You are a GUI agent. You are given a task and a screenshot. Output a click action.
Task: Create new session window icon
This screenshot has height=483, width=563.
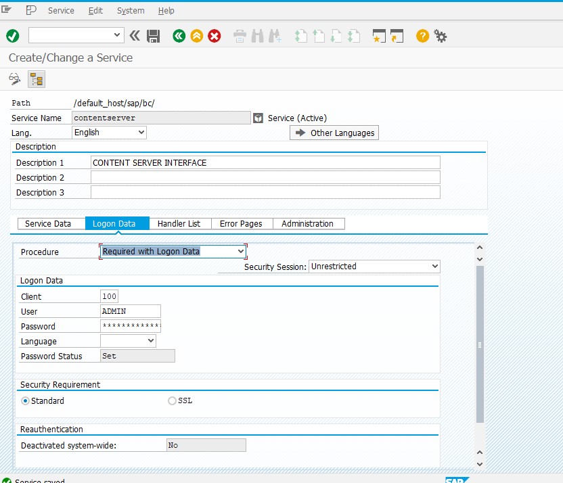[x=379, y=37]
